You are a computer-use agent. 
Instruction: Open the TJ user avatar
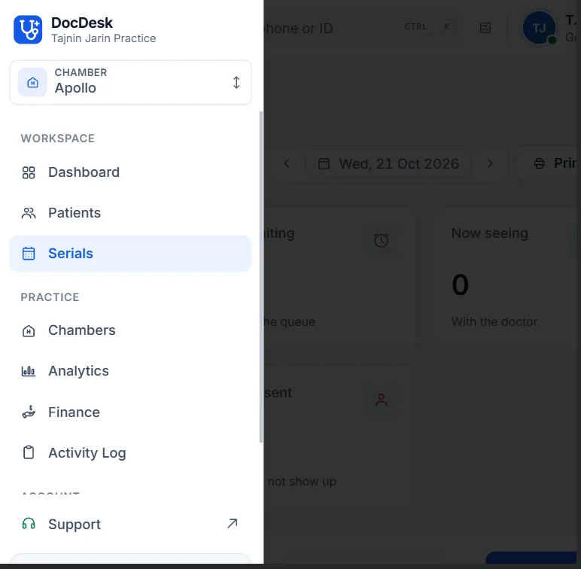click(539, 28)
